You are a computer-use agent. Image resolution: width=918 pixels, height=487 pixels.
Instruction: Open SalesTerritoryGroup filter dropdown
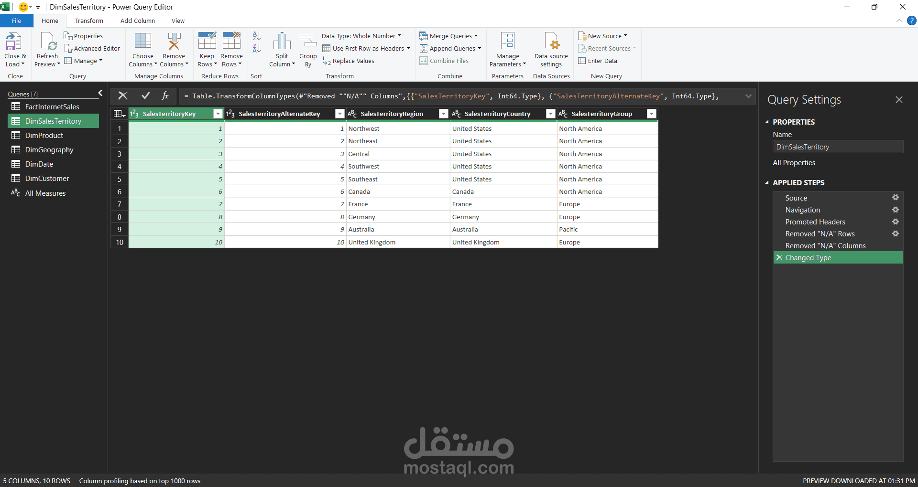pos(652,114)
